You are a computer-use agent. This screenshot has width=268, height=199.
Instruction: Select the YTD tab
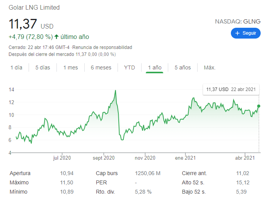pos(130,67)
